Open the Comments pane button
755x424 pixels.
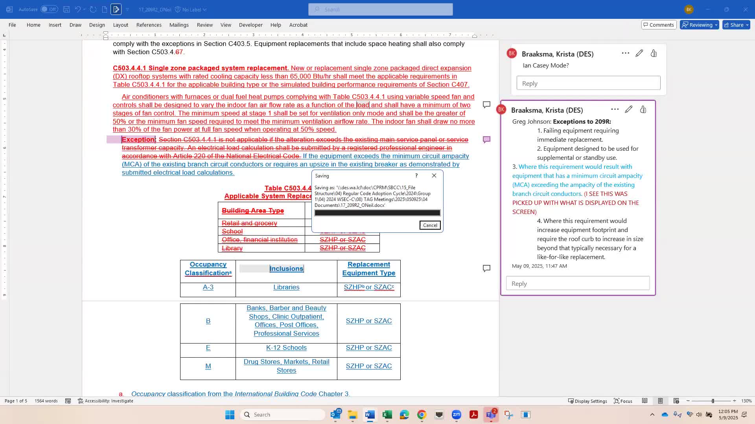pos(658,25)
